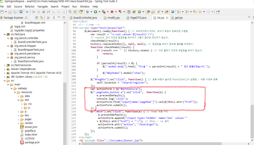The image size is (254, 145).
Task: Maximize the Package Explorer panel
Action: (x=64, y=18)
